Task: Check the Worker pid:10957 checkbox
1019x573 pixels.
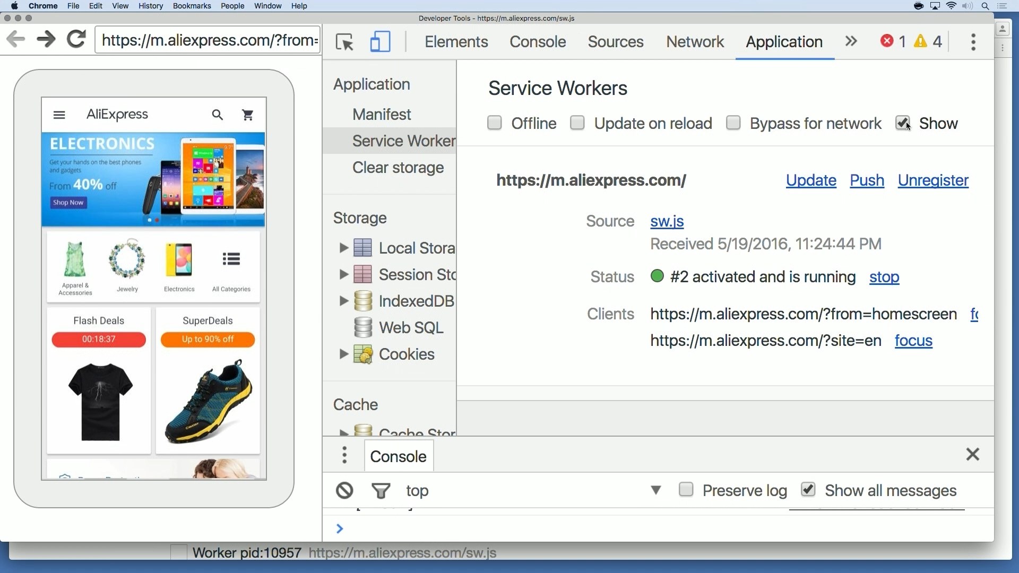Action: (x=179, y=552)
